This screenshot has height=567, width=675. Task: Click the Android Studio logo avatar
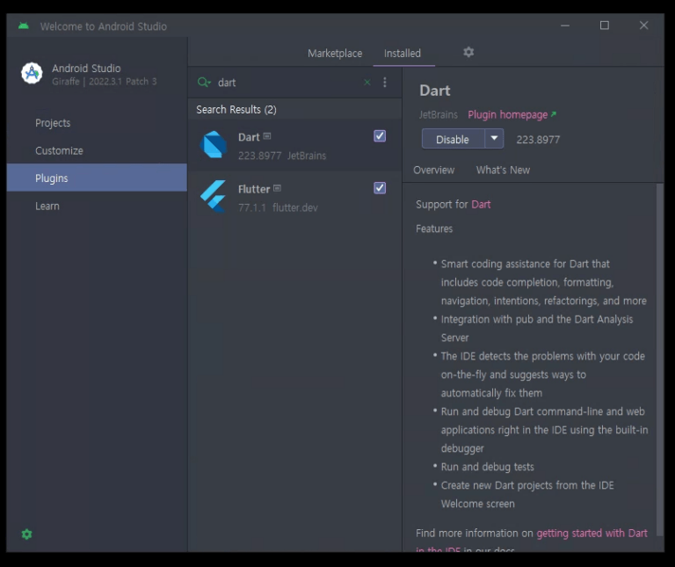point(32,74)
